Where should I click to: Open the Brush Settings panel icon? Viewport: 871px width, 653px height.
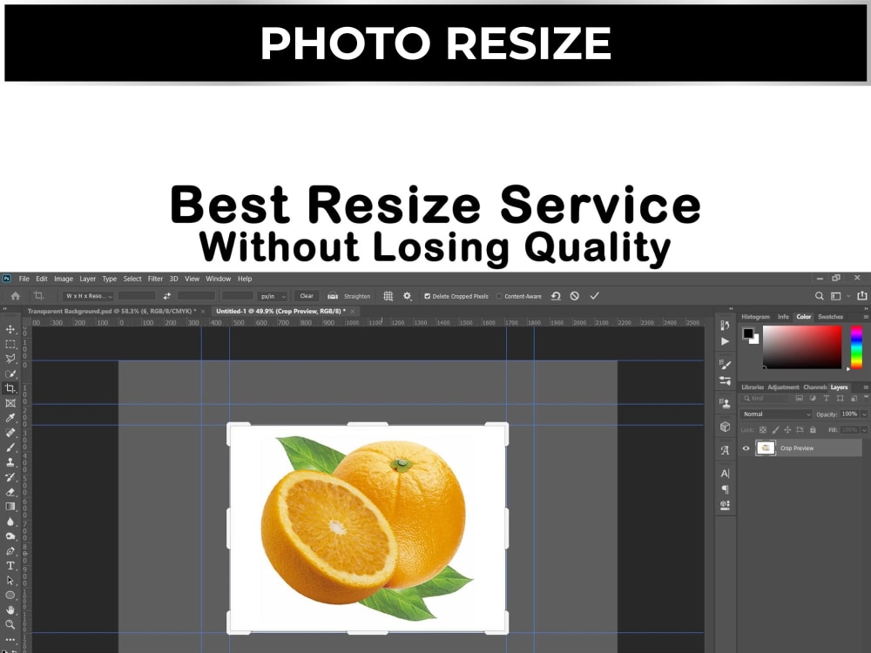click(725, 364)
